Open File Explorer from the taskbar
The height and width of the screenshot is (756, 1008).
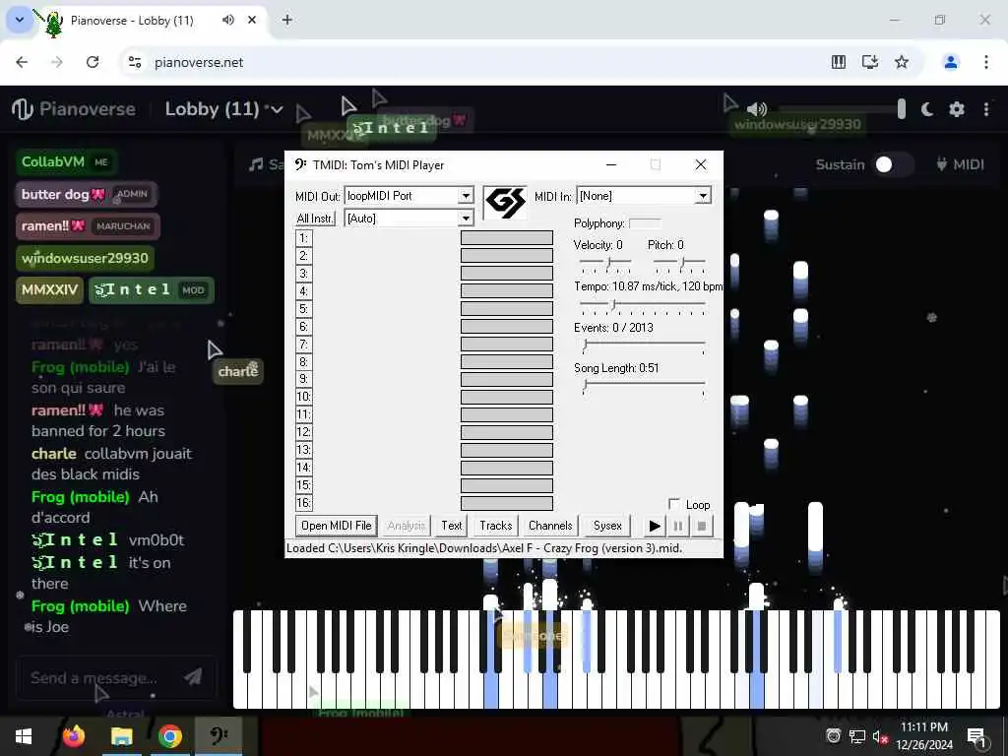[121, 735]
